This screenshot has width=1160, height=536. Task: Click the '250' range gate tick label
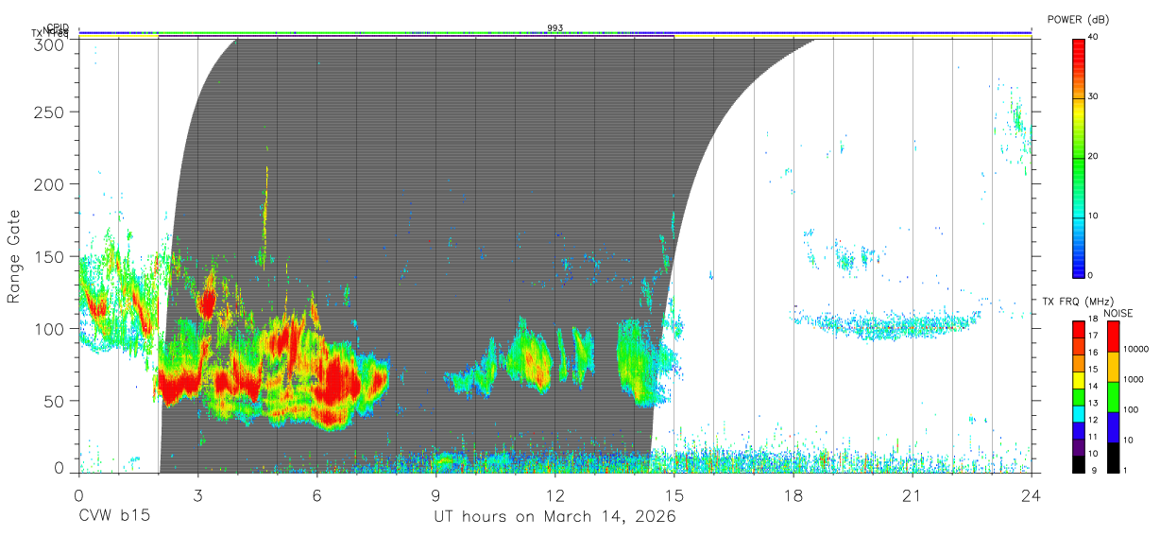pyautogui.click(x=48, y=112)
